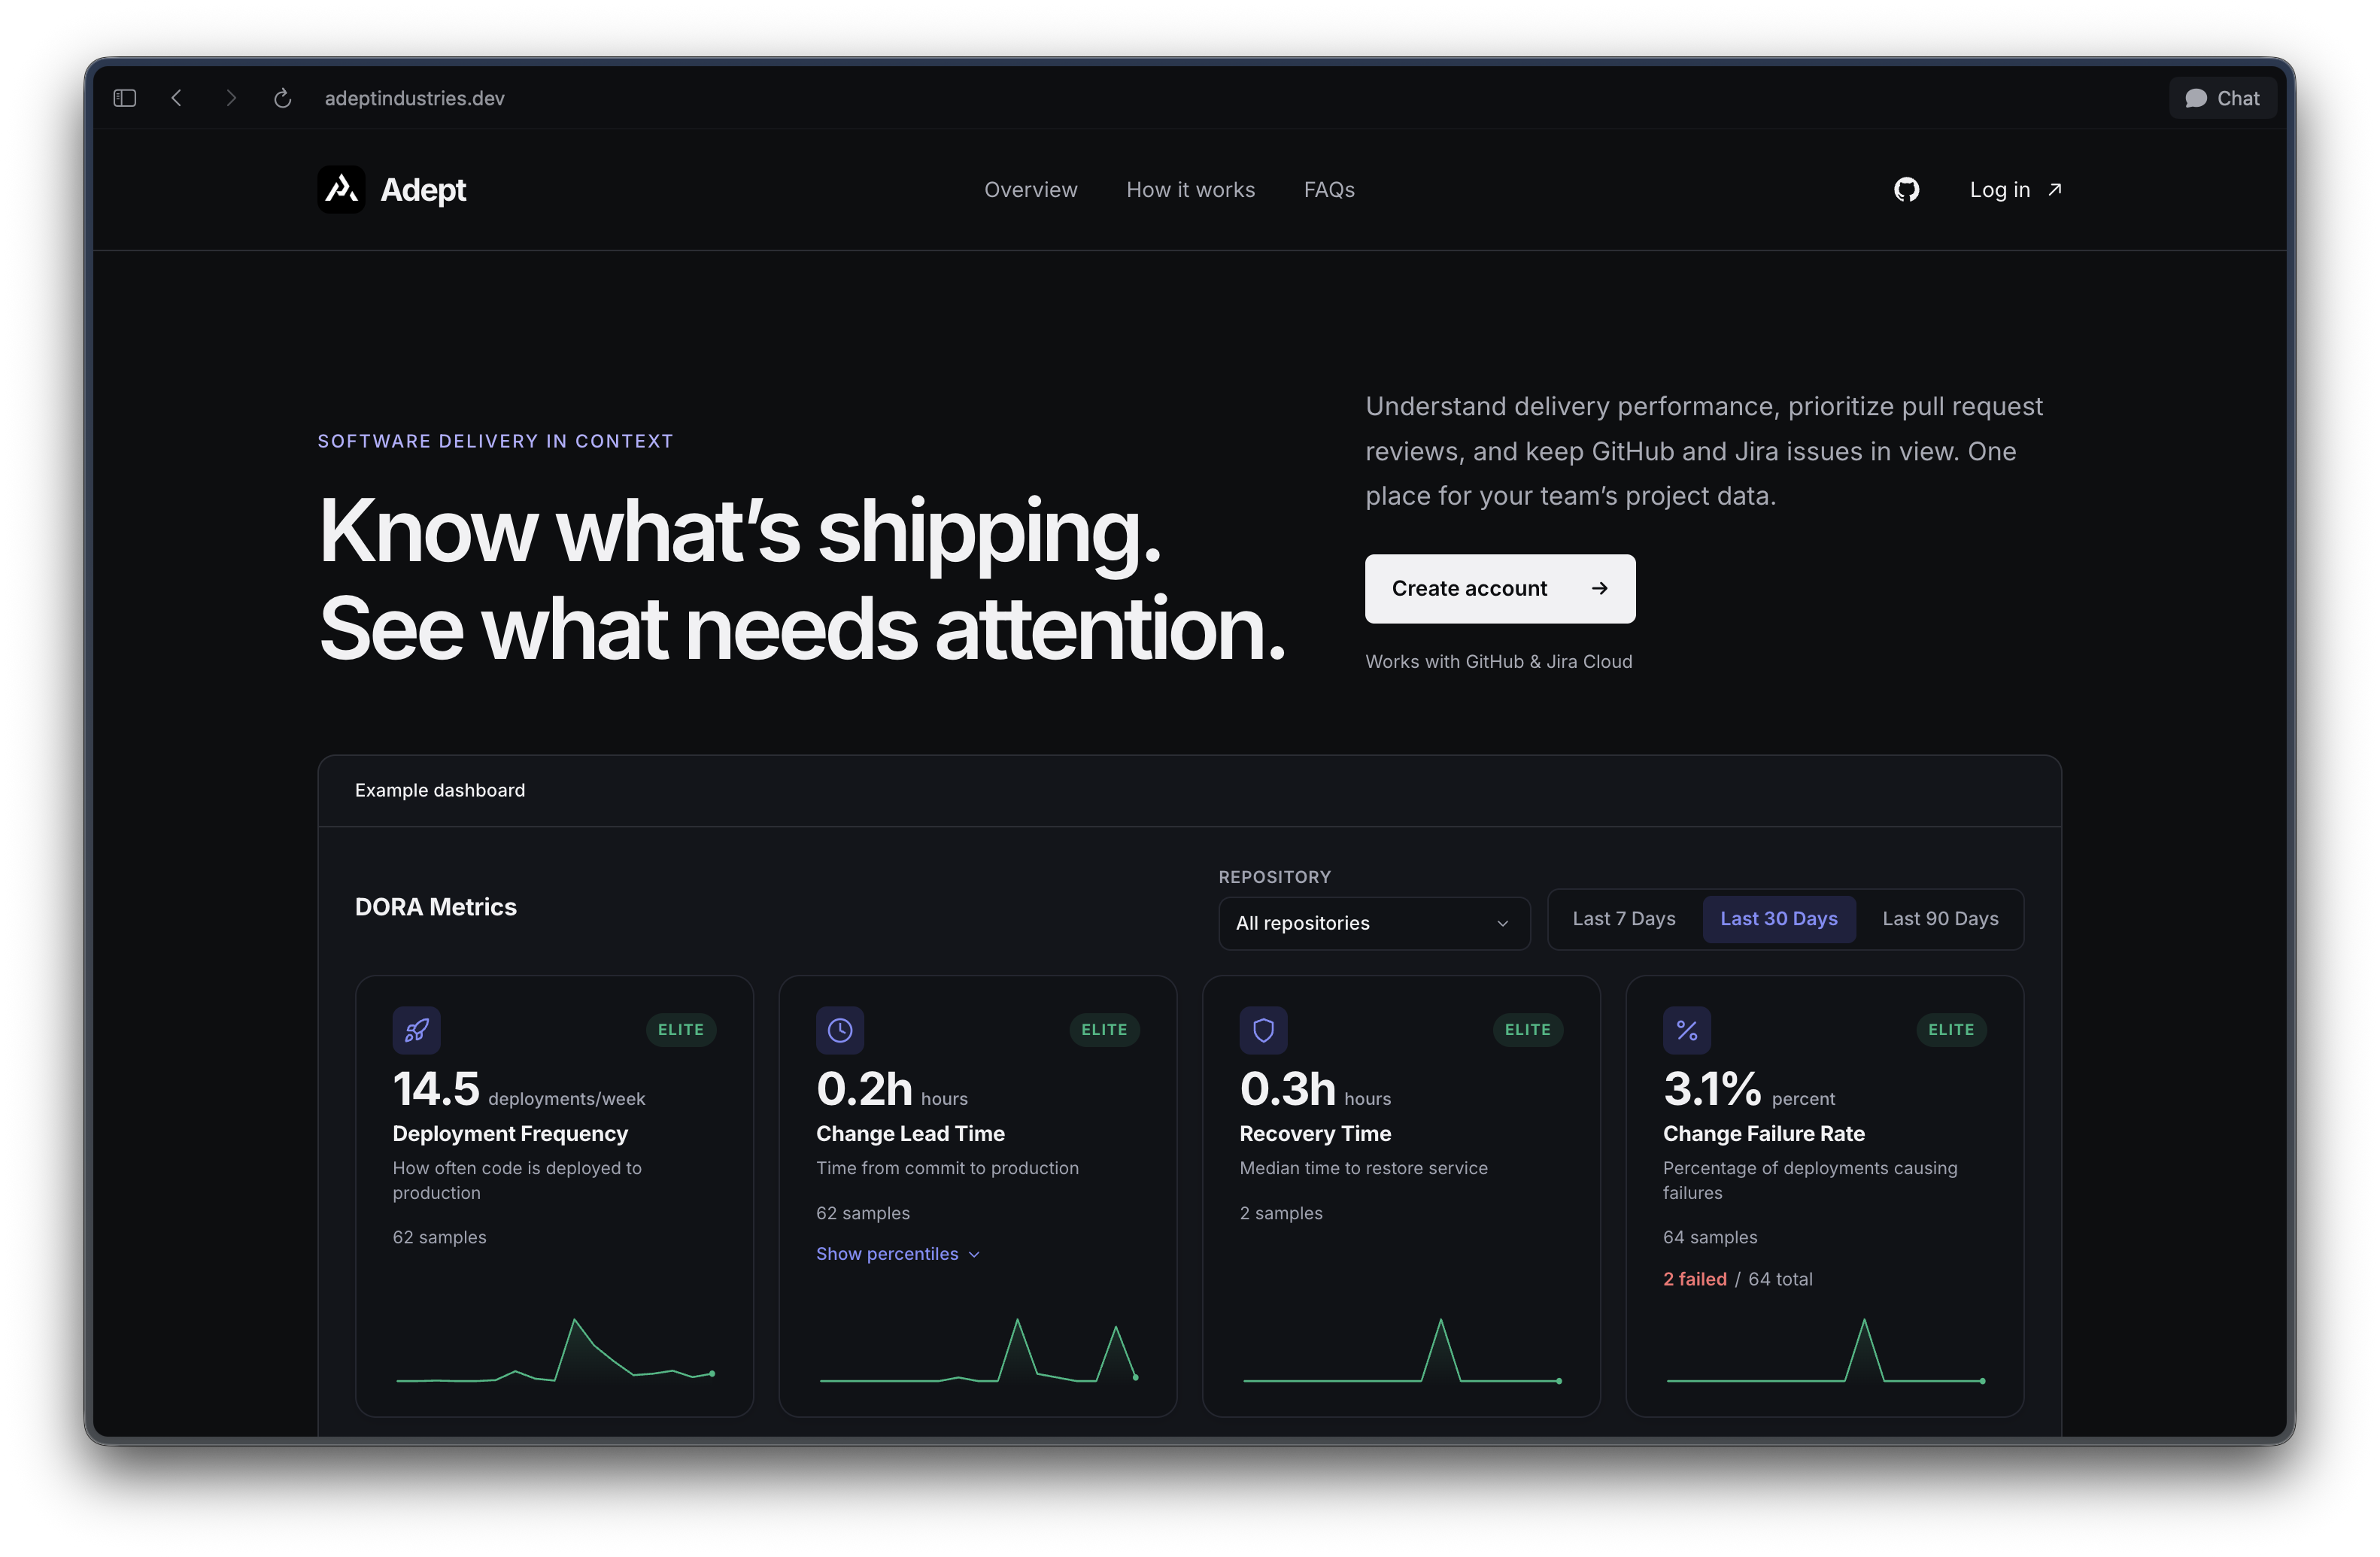Image resolution: width=2380 pixels, height=1557 pixels.
Task: Click the Change Failure Rate sparkline chart
Action: [x=1825, y=1350]
